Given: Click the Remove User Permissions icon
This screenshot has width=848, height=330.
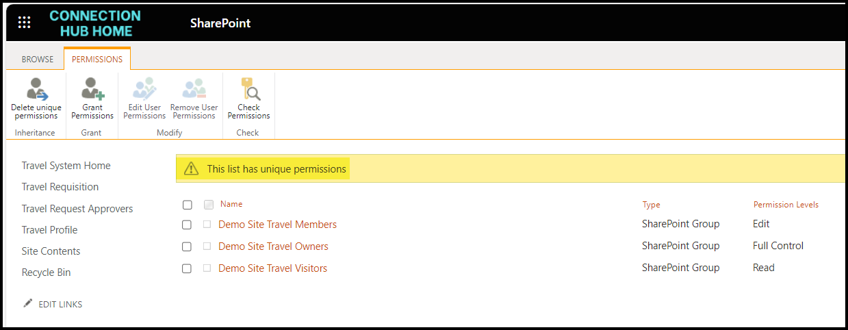Looking at the screenshot, I should (x=194, y=90).
